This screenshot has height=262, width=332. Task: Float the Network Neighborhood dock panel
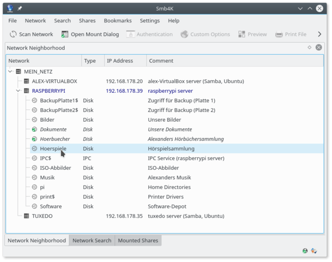(x=310, y=47)
